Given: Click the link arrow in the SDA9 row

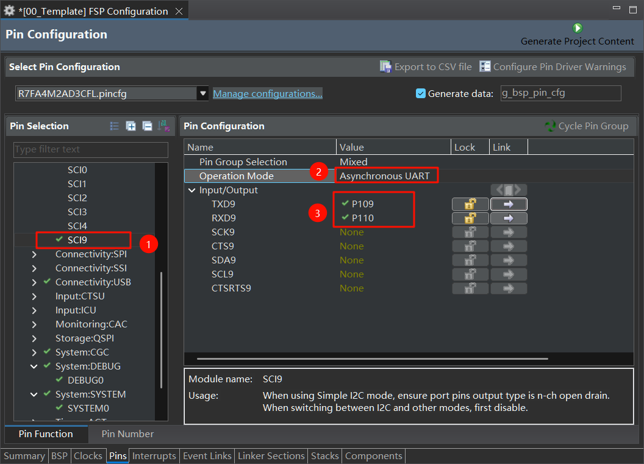Looking at the screenshot, I should click(509, 260).
